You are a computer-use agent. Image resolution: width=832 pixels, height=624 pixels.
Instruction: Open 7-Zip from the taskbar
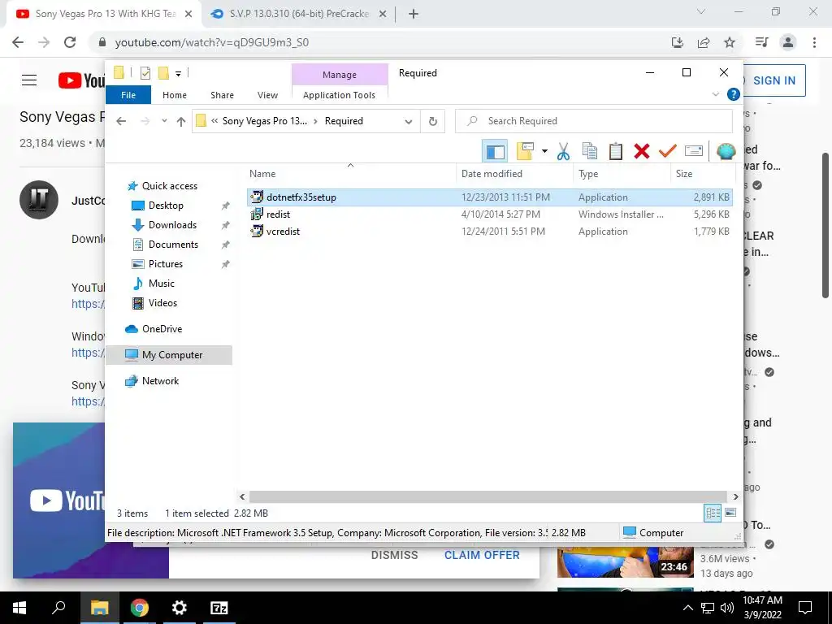pos(219,608)
